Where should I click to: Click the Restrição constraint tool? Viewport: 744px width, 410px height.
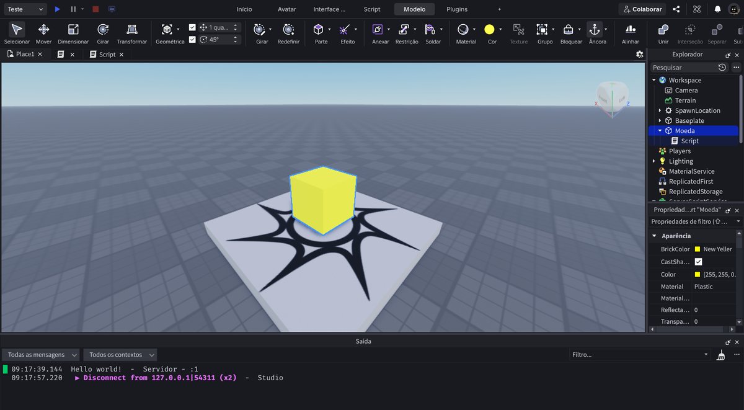point(404,29)
